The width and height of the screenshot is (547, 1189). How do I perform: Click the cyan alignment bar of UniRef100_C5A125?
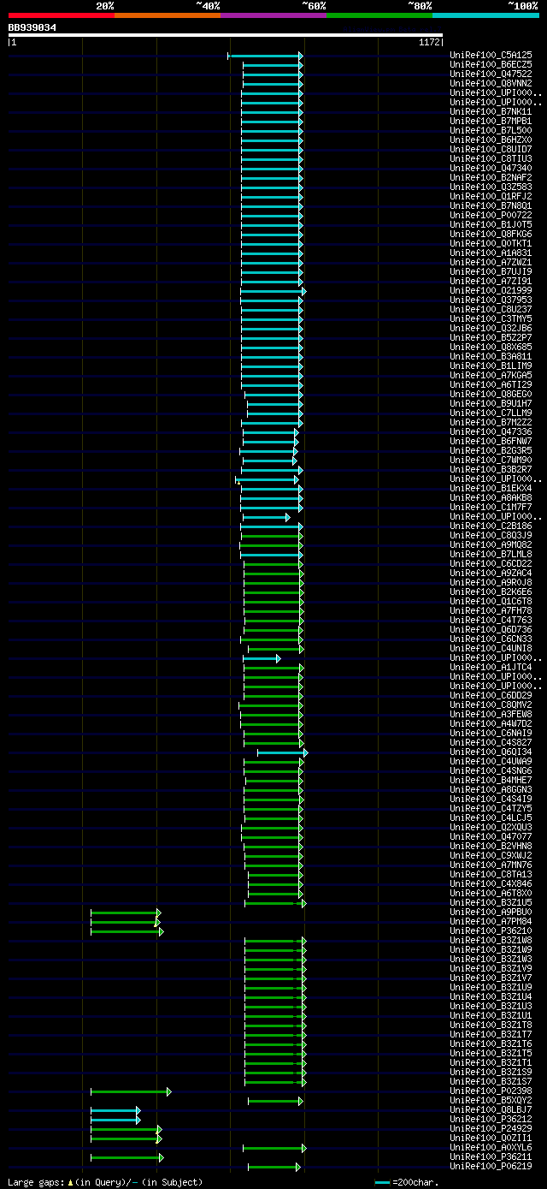265,56
